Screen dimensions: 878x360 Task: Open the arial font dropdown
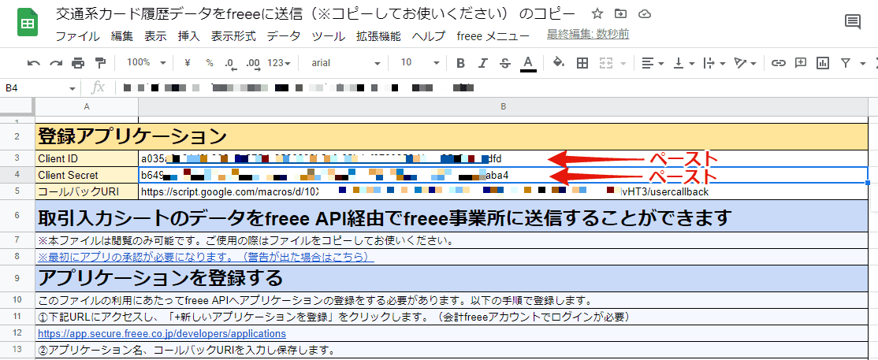click(x=346, y=63)
